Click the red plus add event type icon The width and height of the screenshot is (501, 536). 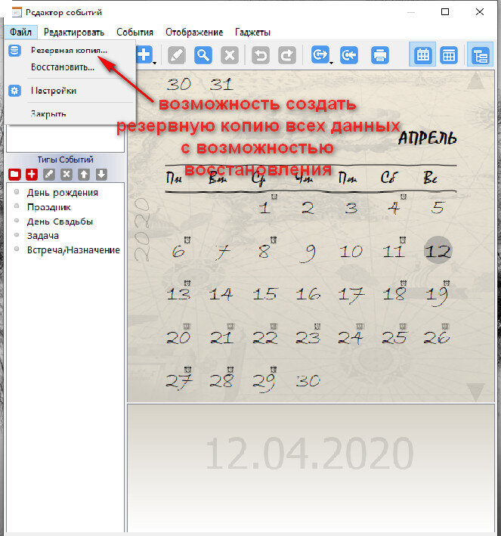(32, 175)
